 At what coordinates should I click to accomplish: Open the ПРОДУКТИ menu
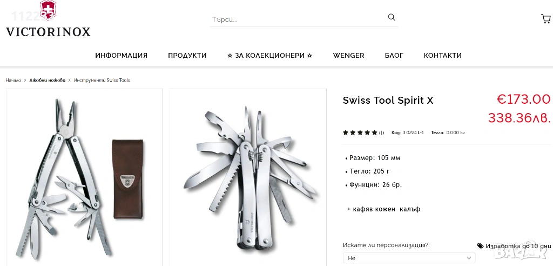[x=187, y=56]
